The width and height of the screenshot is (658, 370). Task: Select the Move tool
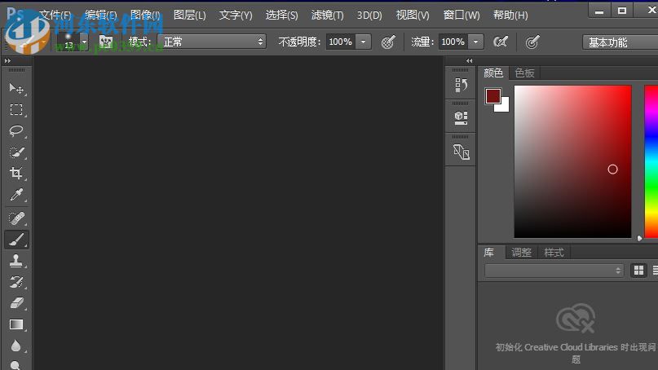[x=16, y=88]
